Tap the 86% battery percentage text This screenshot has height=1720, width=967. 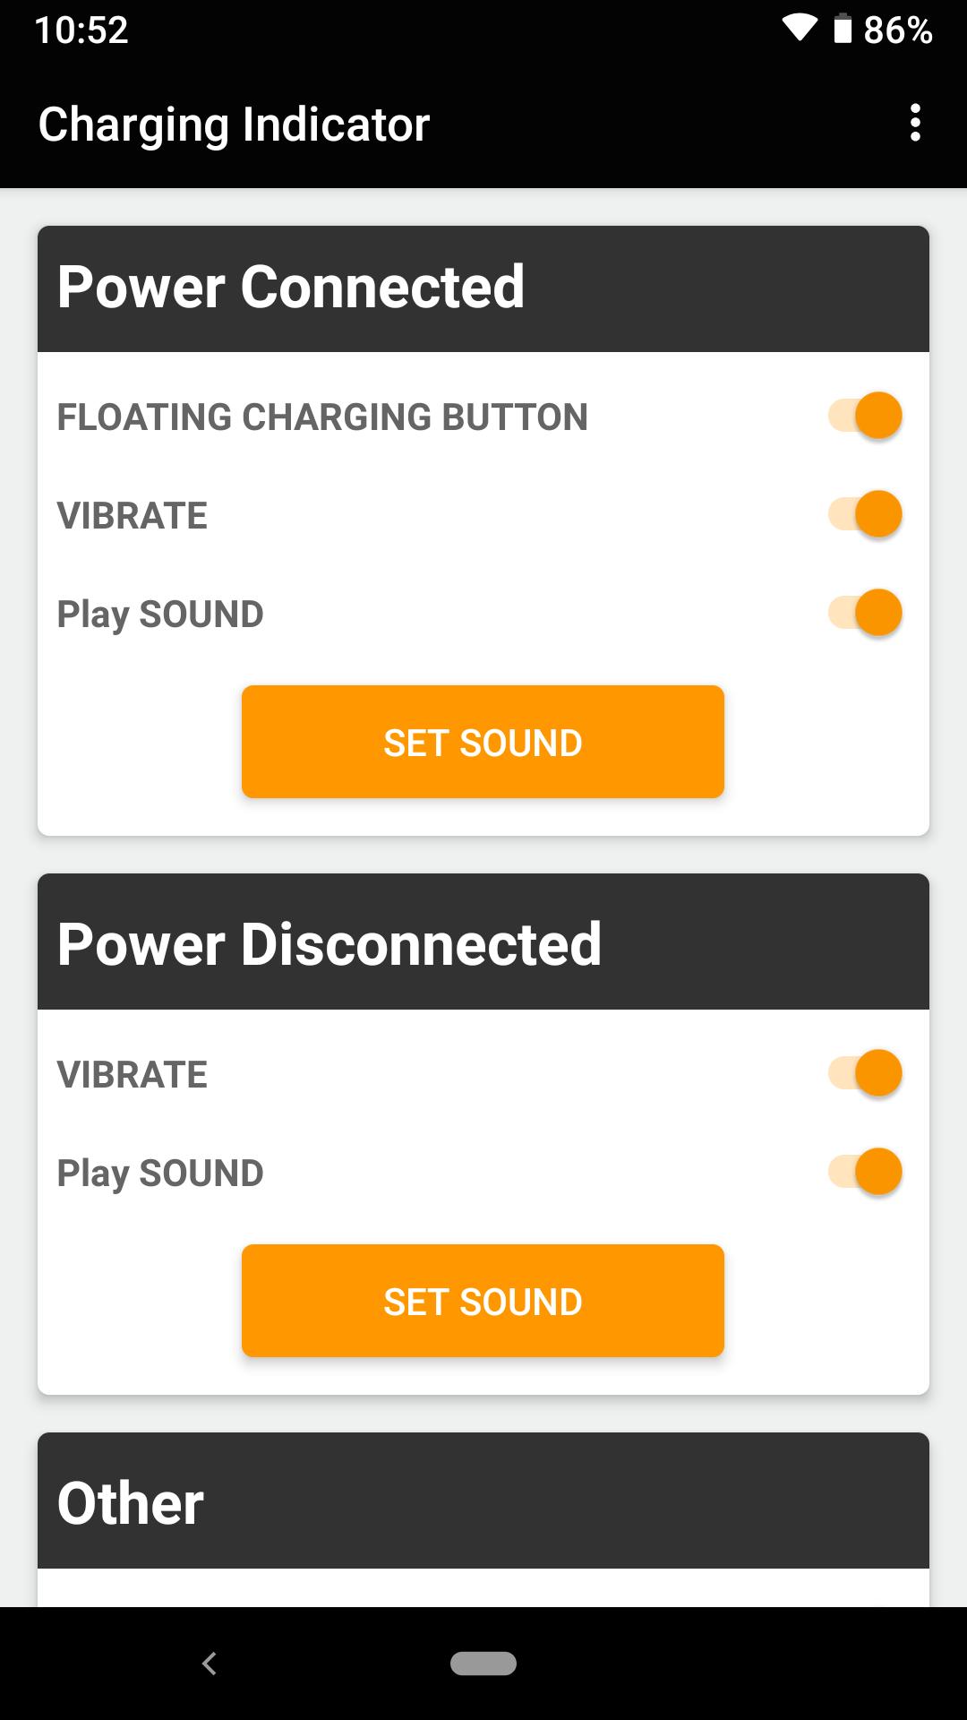pyautogui.click(x=898, y=30)
